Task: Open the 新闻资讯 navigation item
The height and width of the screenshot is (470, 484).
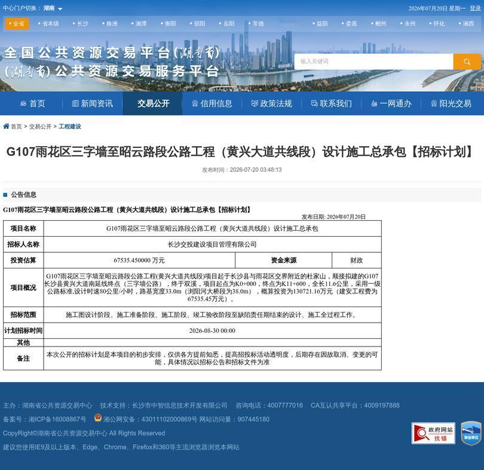Action: pyautogui.click(x=92, y=104)
